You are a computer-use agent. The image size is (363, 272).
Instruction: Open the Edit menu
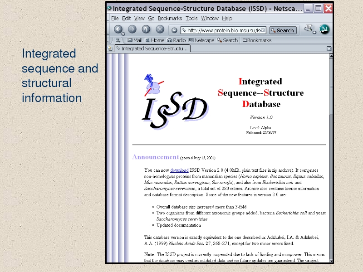[127, 18]
